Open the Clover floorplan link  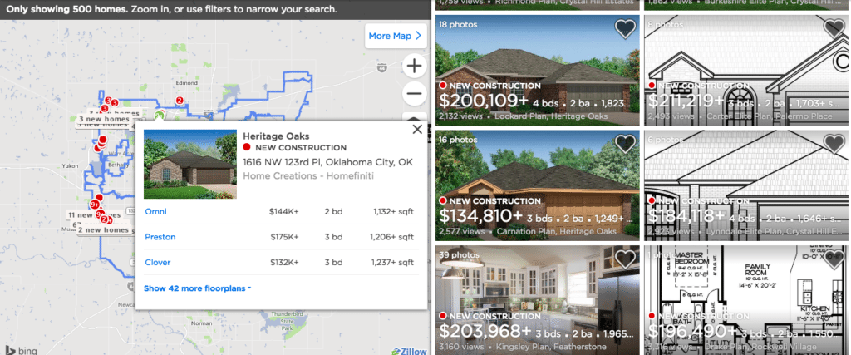[x=158, y=262]
